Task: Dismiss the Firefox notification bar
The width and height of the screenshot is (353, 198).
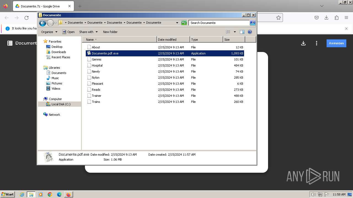Action: tap(346, 28)
